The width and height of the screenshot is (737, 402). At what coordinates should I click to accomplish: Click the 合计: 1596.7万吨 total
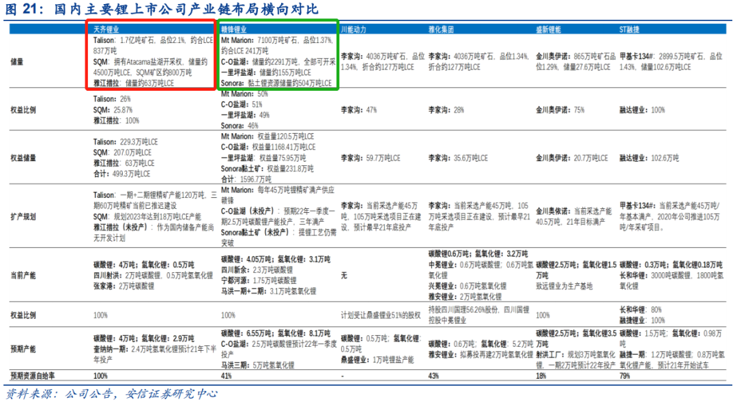pos(246,180)
